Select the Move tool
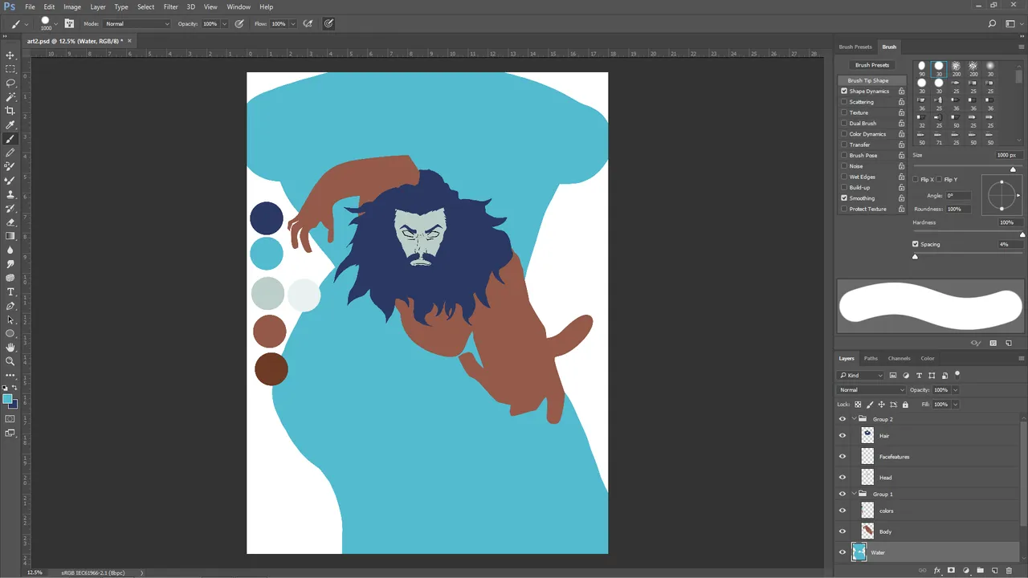Screen dimensions: 1028x578 pyautogui.click(x=10, y=55)
